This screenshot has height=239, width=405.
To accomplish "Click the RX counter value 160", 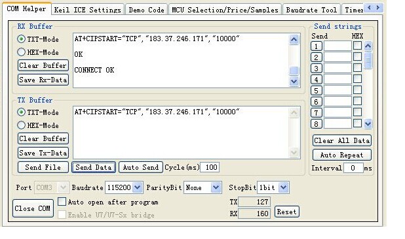I will pyautogui.click(x=254, y=214).
